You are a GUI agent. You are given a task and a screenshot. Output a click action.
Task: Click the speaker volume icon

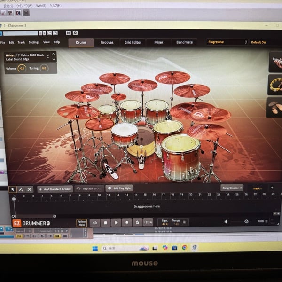[x=226, y=221]
